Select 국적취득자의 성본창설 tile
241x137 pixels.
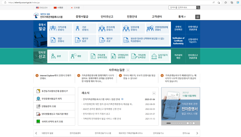point(119,56)
